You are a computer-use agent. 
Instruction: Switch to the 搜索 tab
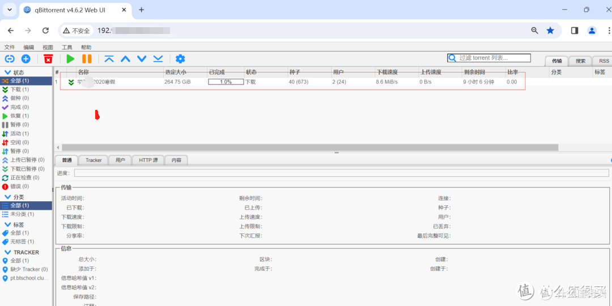[x=580, y=61]
